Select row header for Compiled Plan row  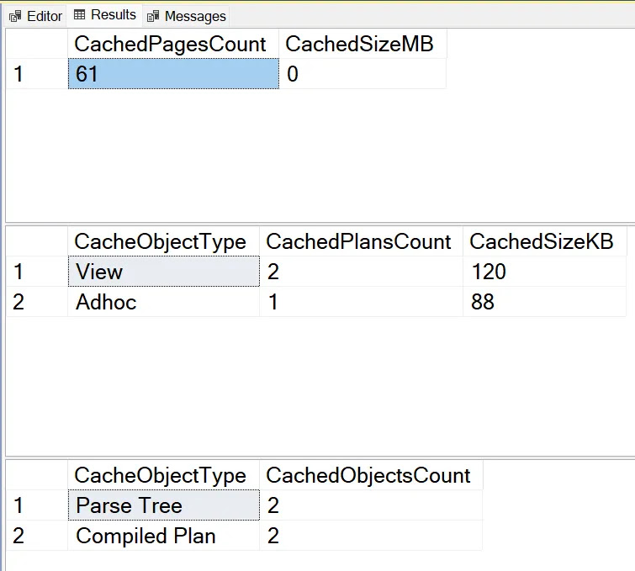pyautogui.click(x=37, y=536)
